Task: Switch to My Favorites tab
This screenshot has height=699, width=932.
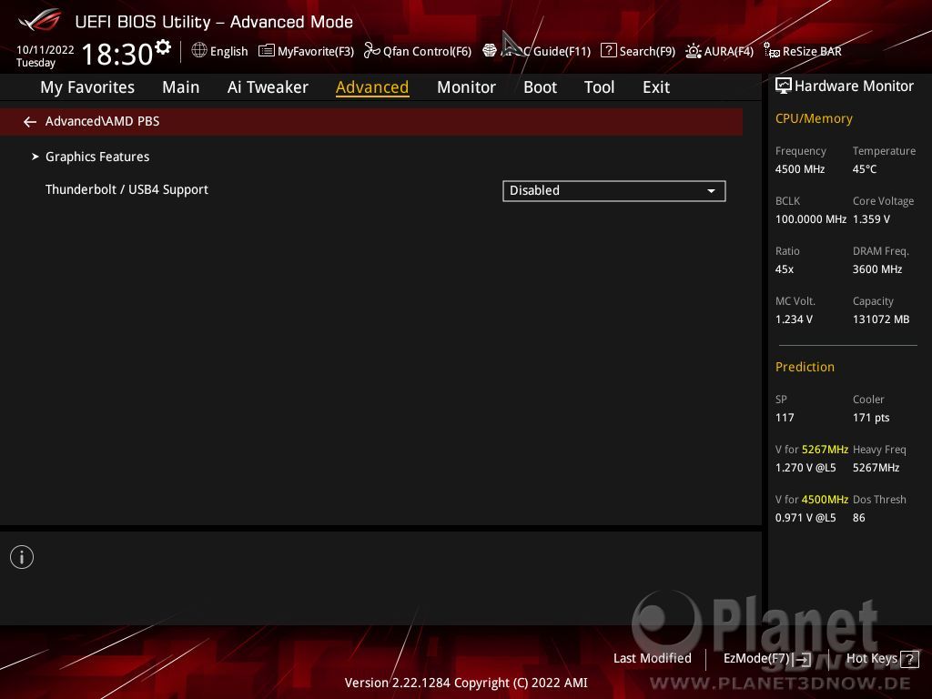Action: [x=87, y=87]
